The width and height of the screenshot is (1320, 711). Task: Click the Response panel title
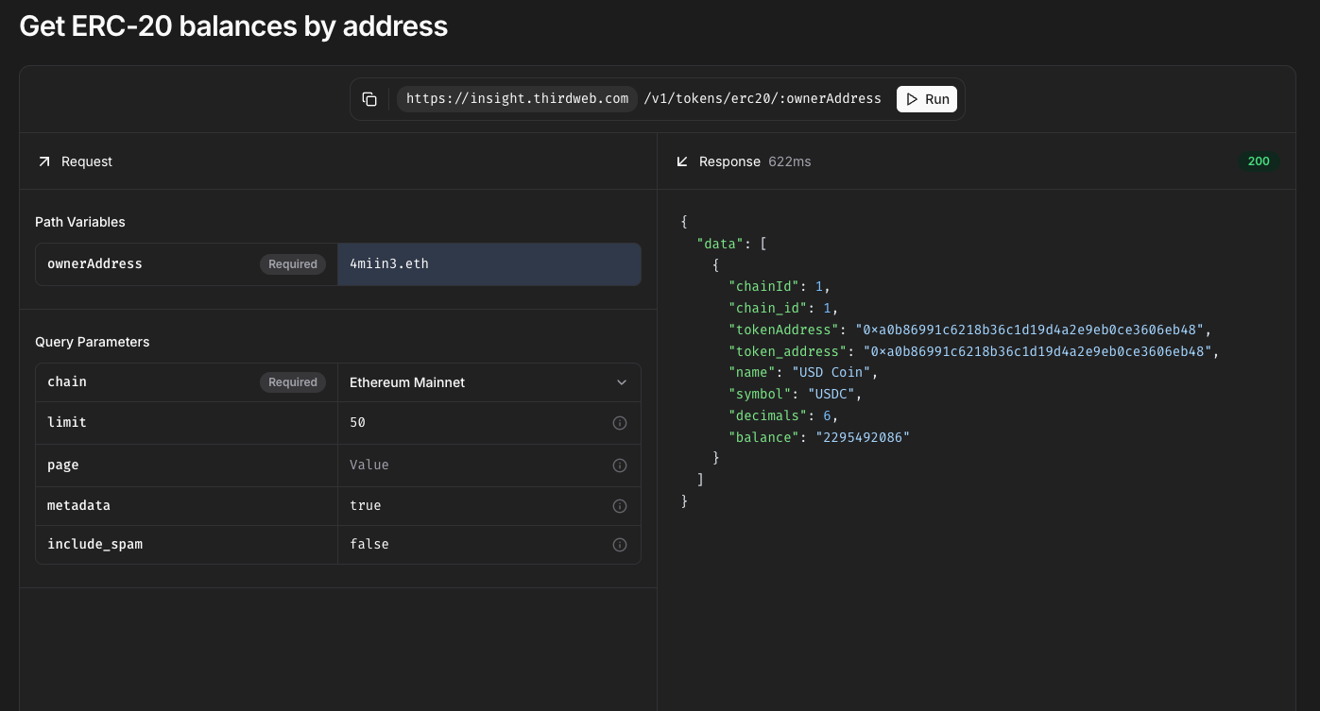pos(729,161)
